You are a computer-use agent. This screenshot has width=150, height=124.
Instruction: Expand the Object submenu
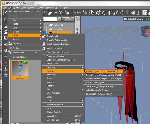(25, 32)
